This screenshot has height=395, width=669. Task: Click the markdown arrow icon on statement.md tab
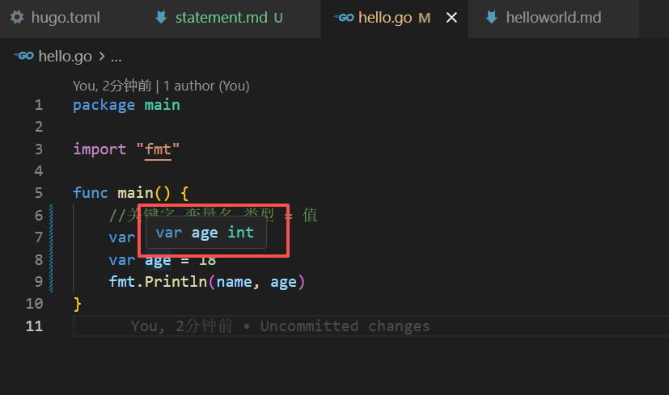[x=161, y=18]
